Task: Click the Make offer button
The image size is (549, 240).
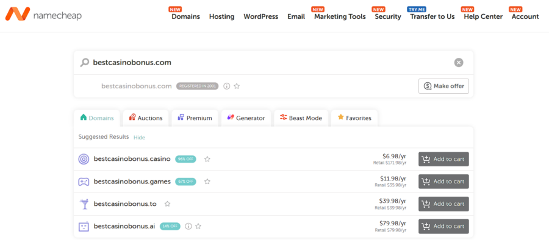Action: [x=443, y=86]
